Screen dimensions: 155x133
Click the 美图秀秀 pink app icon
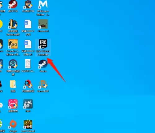coord(13,104)
